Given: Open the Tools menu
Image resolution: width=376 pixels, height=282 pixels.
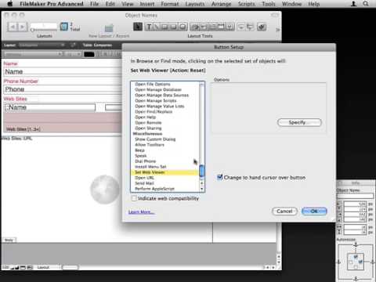Looking at the screenshot, I should pyautogui.click(x=269, y=4).
